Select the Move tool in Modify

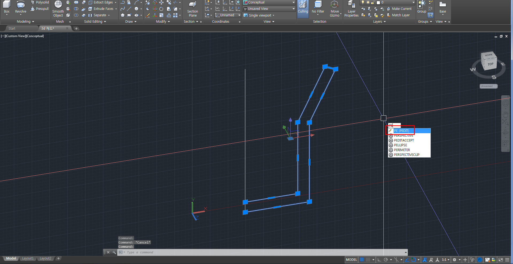coord(161,2)
